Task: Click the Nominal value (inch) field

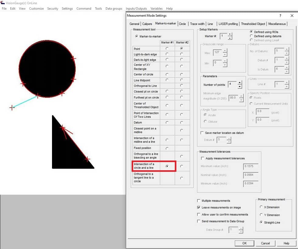Action: tap(251, 175)
